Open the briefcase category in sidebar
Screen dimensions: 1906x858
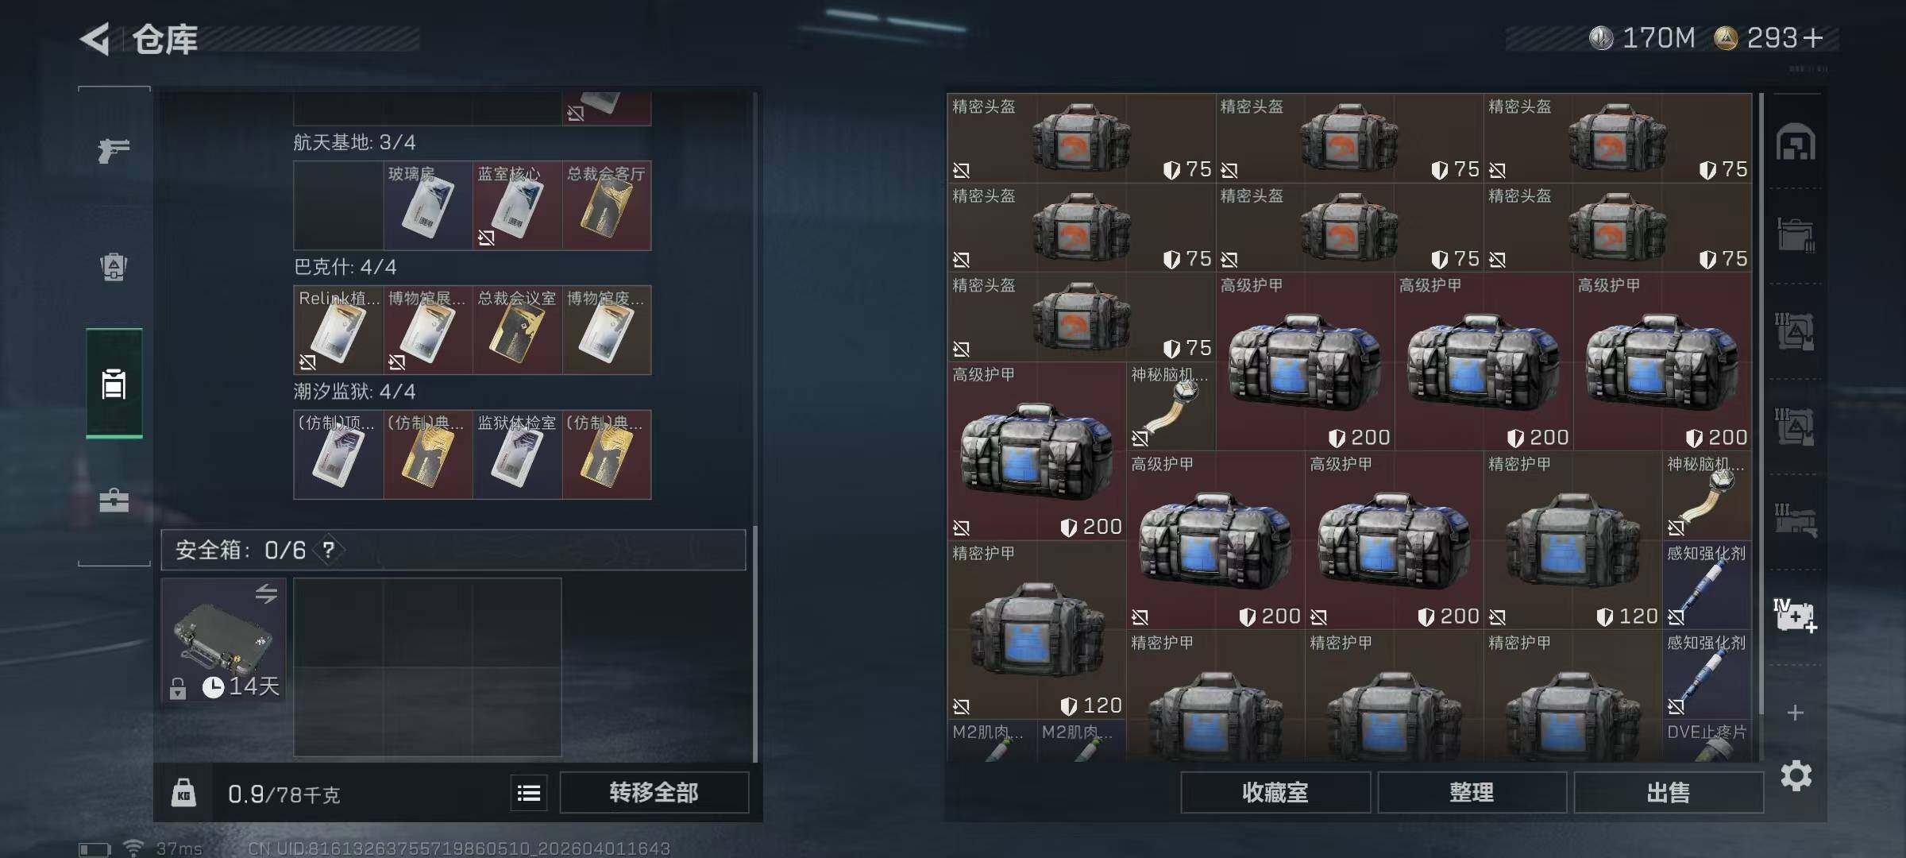click(x=114, y=500)
